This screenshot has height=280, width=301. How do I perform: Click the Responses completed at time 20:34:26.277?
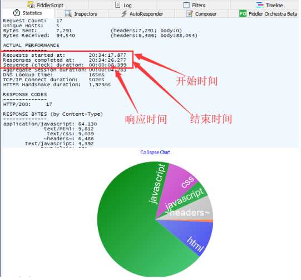tap(107, 60)
